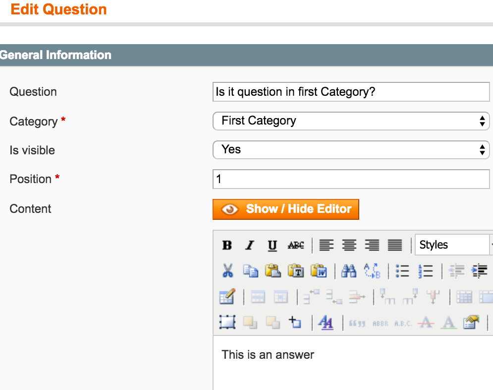Click the paste from Word icon
493x390 pixels.
pos(319,271)
